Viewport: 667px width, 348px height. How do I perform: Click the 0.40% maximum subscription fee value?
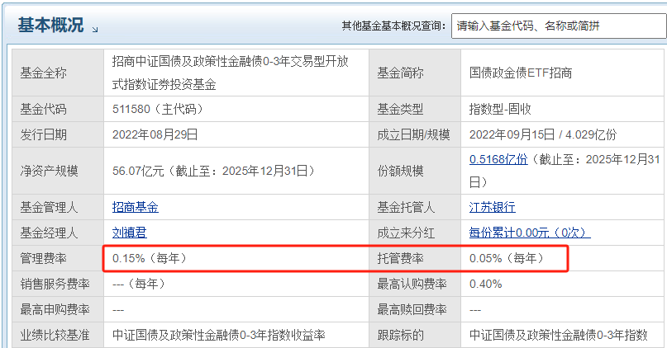point(485,284)
